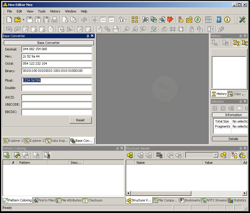
Task: Open the Help menu
Action: 84,11
